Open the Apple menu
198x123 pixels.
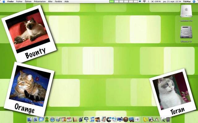pyautogui.click(x=3, y=2)
